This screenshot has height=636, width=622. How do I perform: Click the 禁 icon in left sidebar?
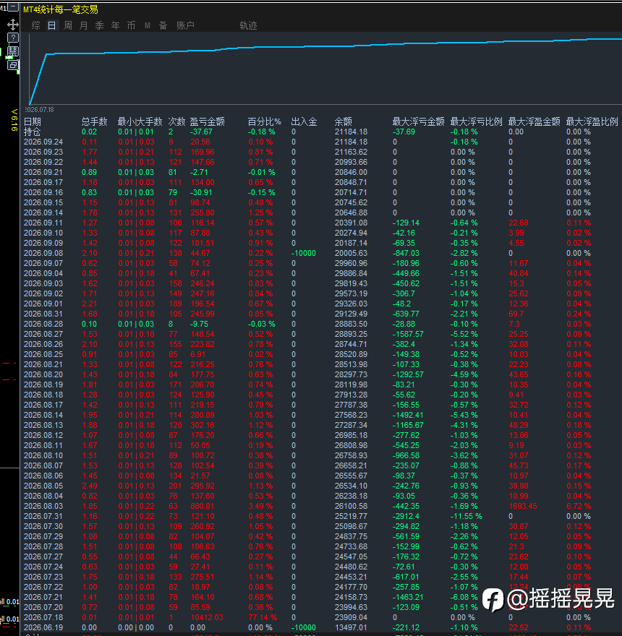point(13,51)
